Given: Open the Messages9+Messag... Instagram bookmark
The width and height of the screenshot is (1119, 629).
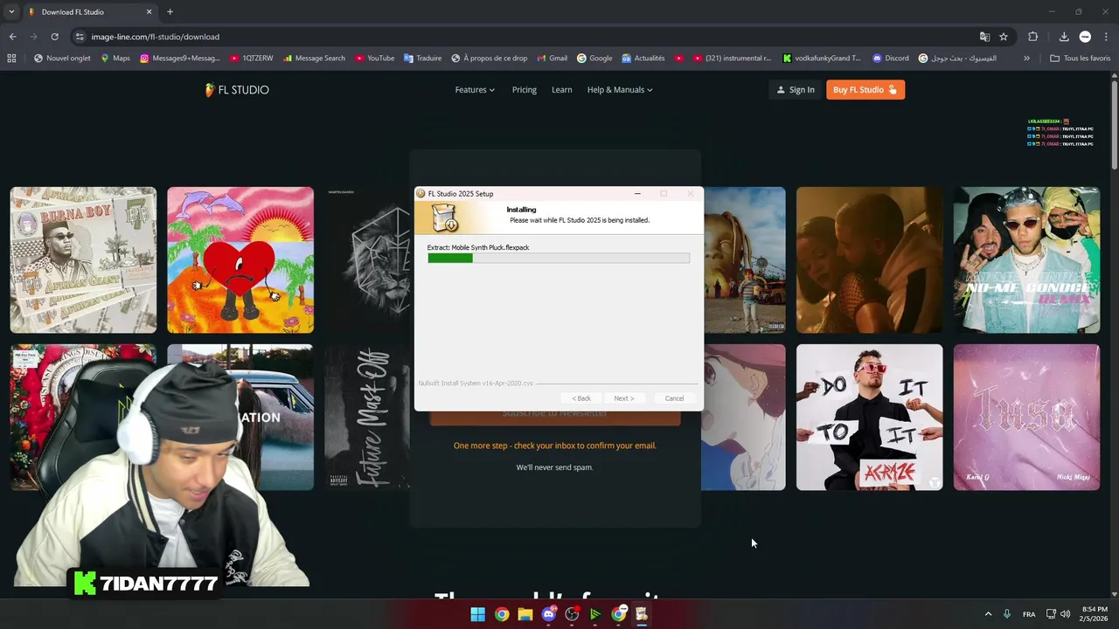Looking at the screenshot, I should pos(180,59).
